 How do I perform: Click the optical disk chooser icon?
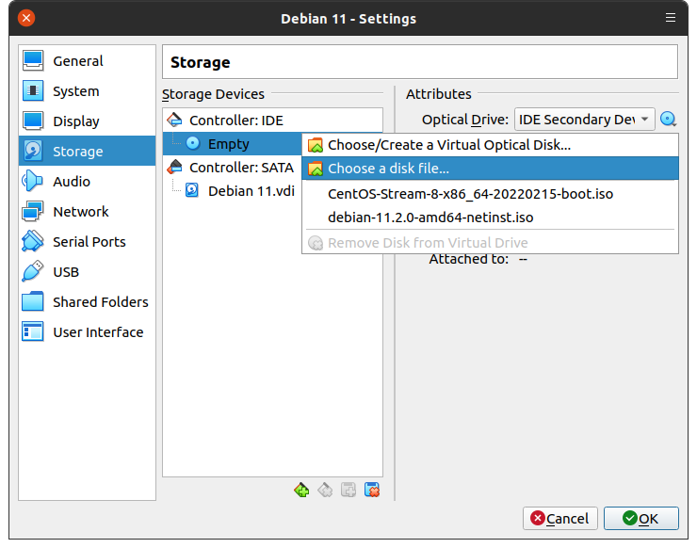click(669, 120)
